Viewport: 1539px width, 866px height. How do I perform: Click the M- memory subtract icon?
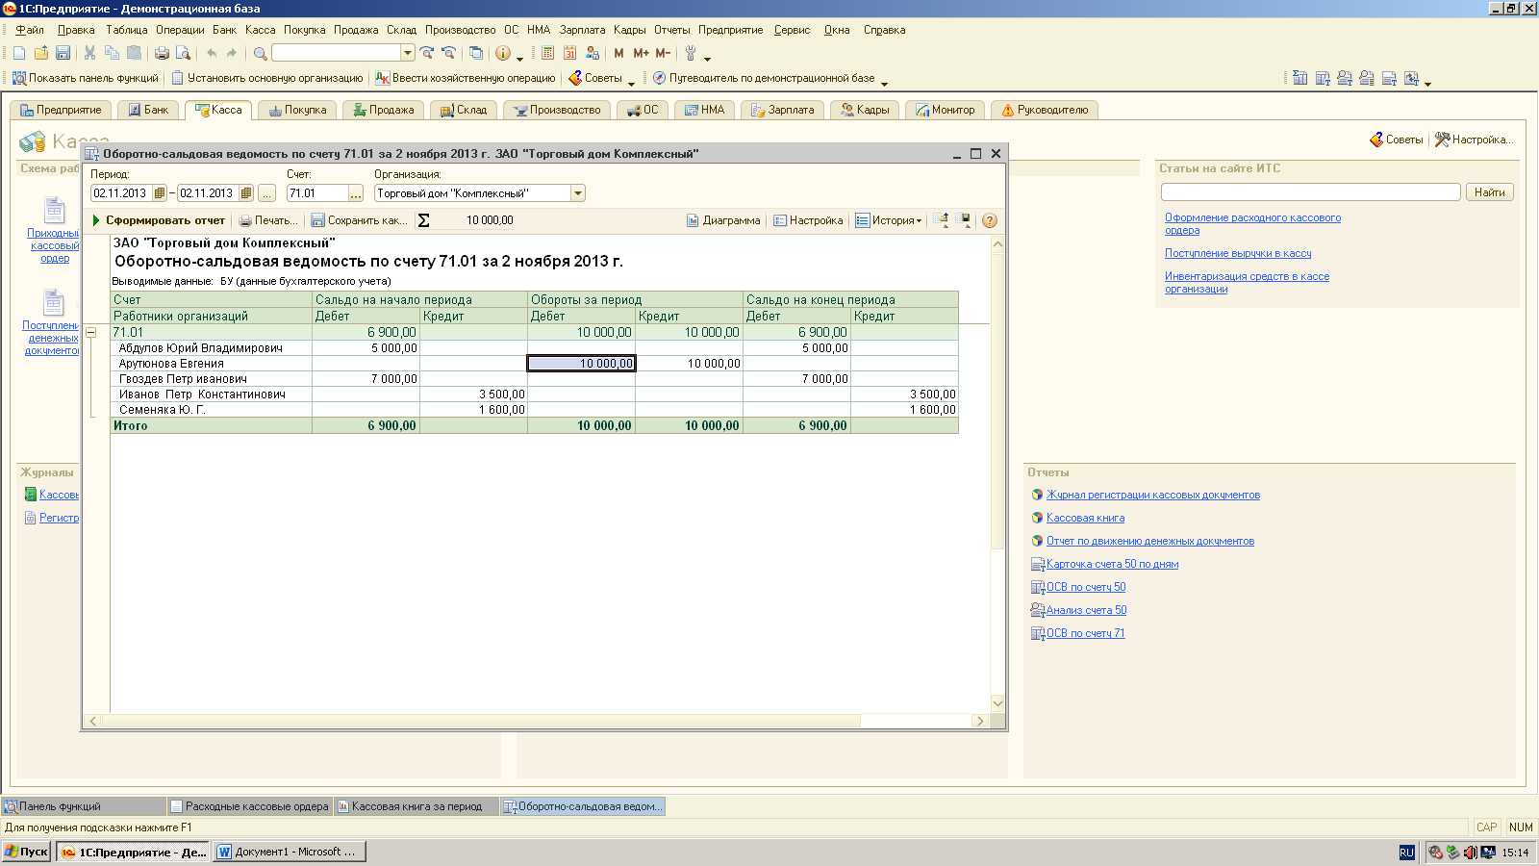point(662,53)
